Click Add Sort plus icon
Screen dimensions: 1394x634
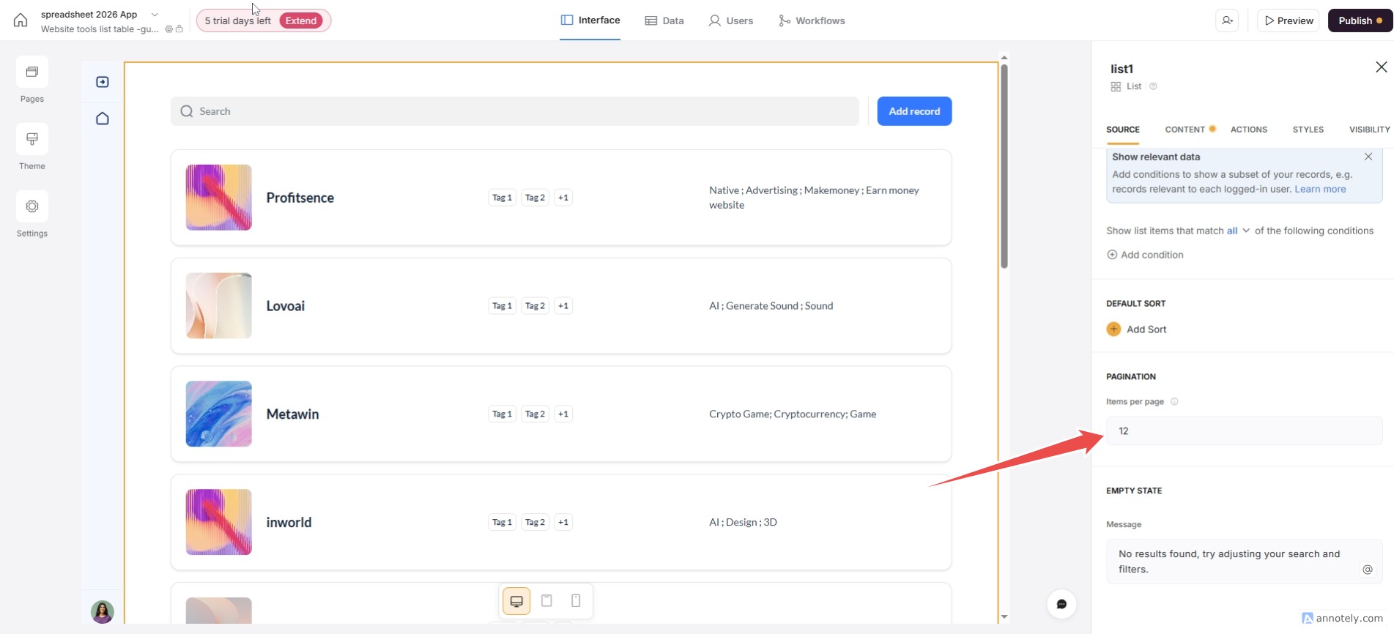tap(1113, 329)
